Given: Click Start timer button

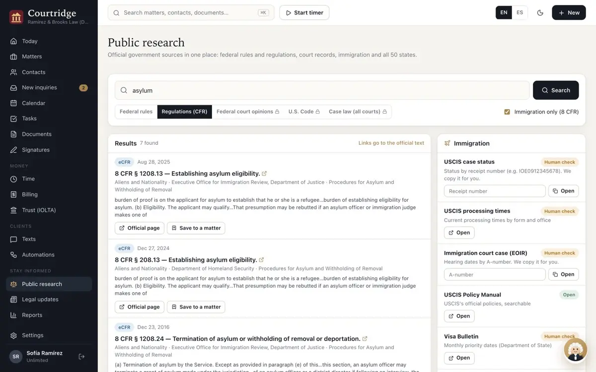Looking at the screenshot, I should (304, 12).
